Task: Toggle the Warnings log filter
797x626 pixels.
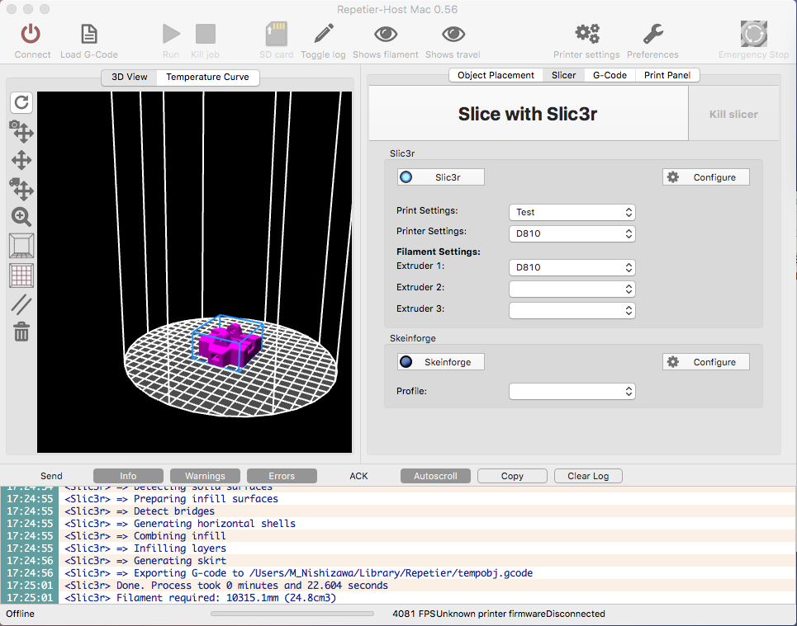Action: [205, 476]
